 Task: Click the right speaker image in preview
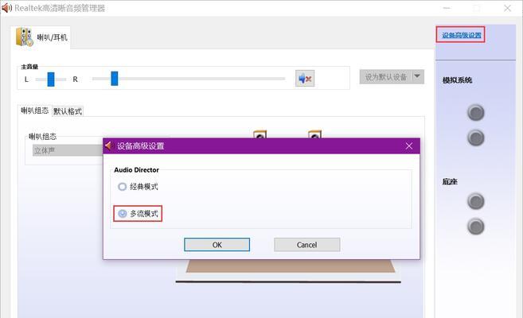314,134
